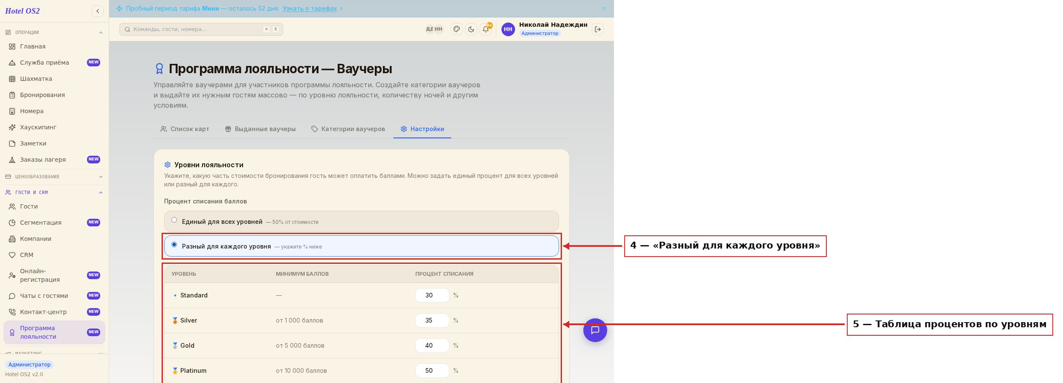This screenshot has width=1063, height=383.
Task: Switch to the Выданные ваучеры tab
Action: [260, 129]
